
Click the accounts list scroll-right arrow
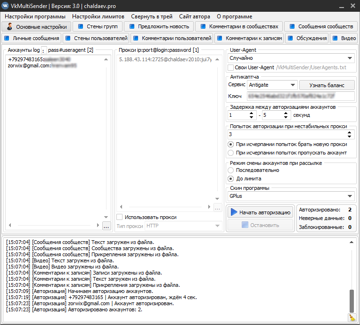[98, 225]
